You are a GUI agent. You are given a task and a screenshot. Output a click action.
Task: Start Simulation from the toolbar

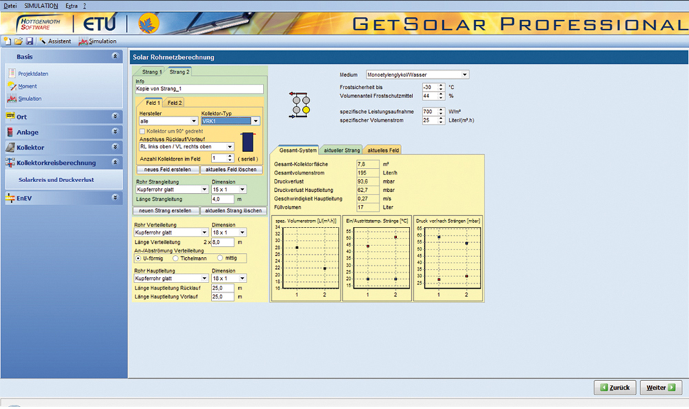click(x=97, y=41)
